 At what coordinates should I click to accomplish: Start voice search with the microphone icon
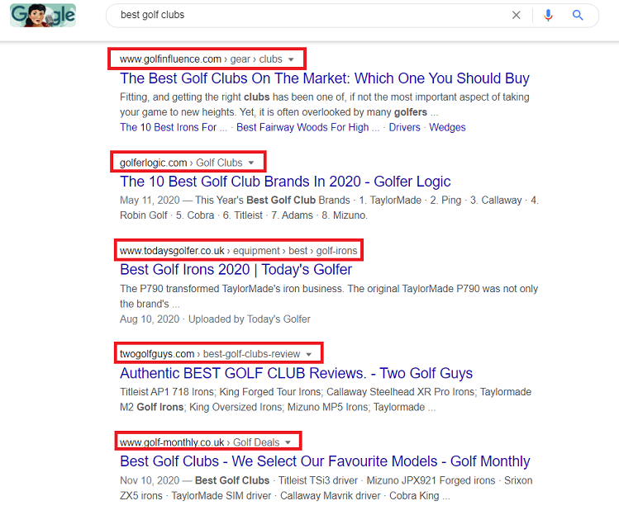pyautogui.click(x=548, y=16)
